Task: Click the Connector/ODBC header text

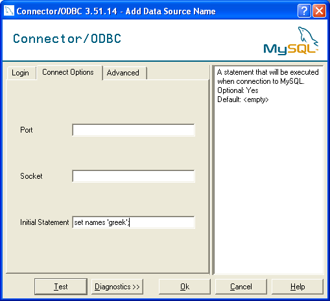Action: pos(67,39)
